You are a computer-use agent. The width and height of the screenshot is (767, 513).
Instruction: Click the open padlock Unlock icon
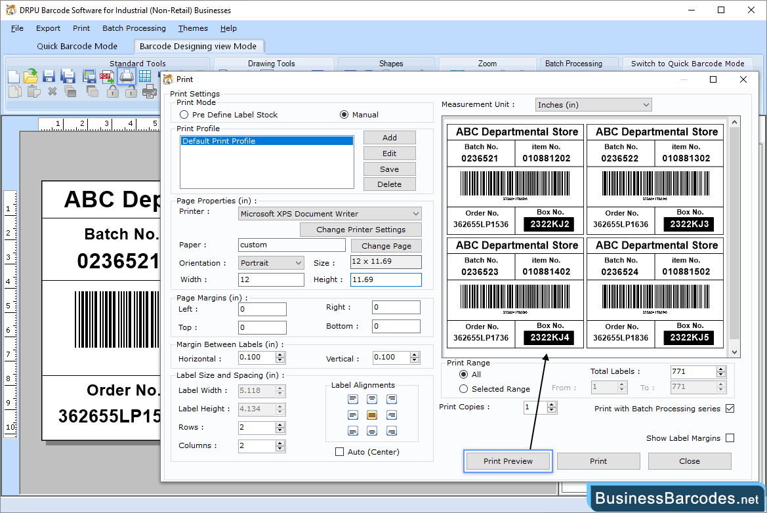131,91
